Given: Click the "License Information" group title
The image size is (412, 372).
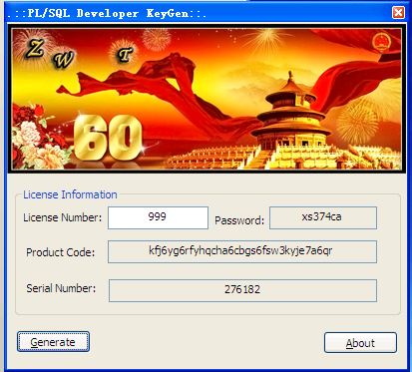Looking at the screenshot, I should [70, 194].
